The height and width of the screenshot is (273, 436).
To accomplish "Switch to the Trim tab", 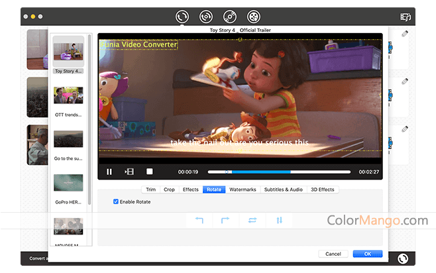I will 150,190.
